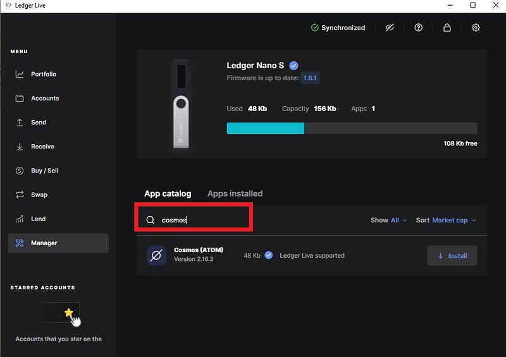Click the storage usage bar

point(352,128)
